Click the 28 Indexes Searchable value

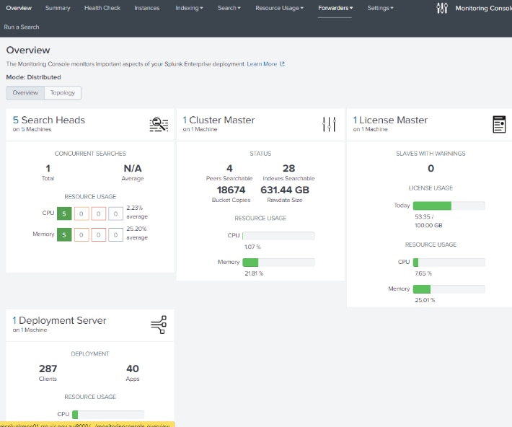coord(288,168)
